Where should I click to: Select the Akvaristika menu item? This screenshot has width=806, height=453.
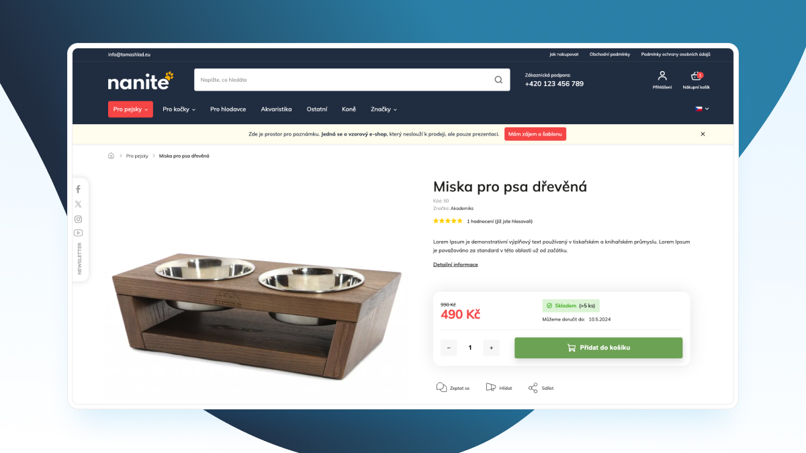click(x=276, y=109)
